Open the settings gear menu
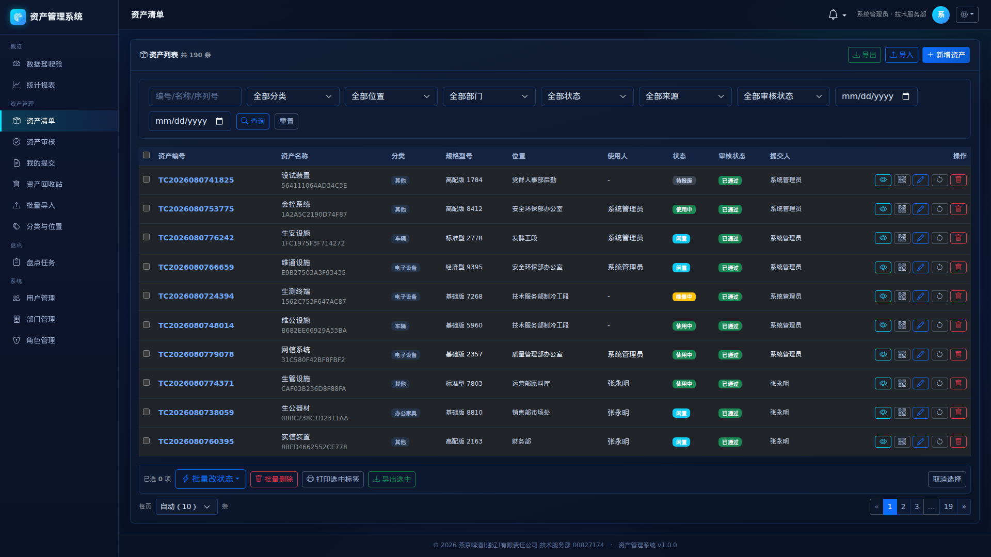 point(967,14)
